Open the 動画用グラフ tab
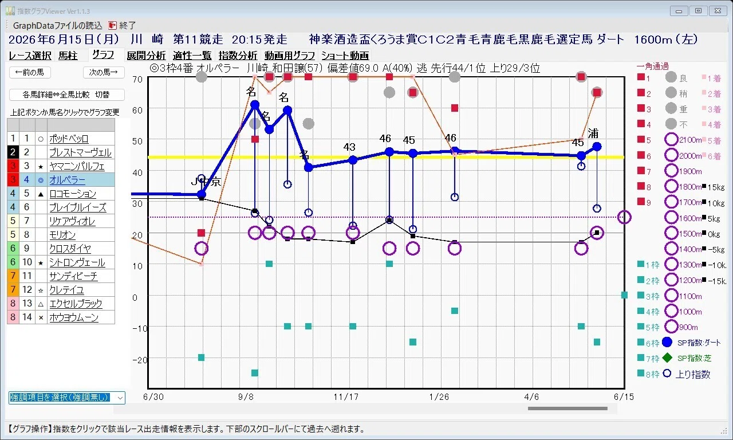The image size is (733, 440). pyautogui.click(x=289, y=56)
